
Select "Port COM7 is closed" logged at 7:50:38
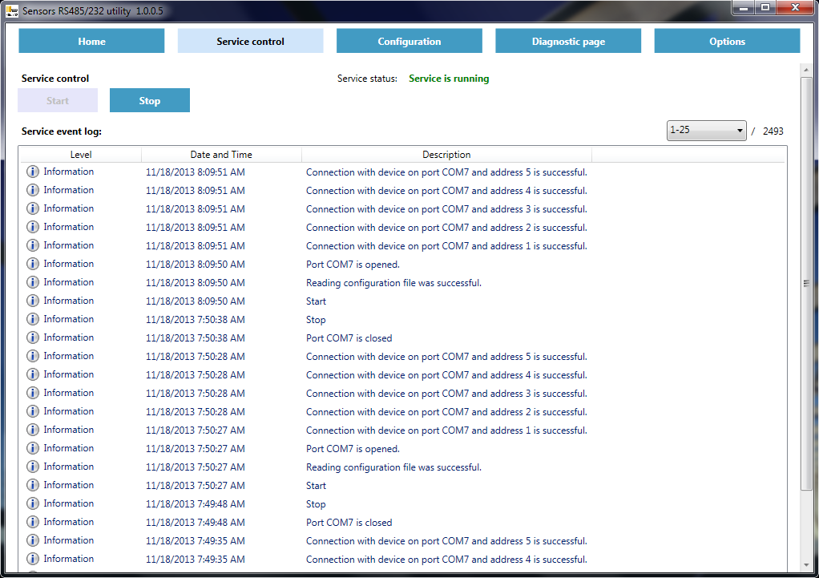[x=349, y=338]
